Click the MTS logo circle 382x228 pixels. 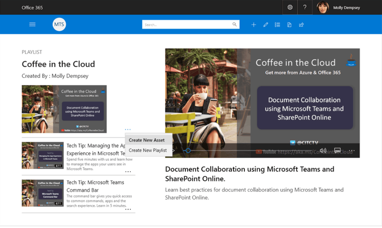pyautogui.click(x=59, y=25)
